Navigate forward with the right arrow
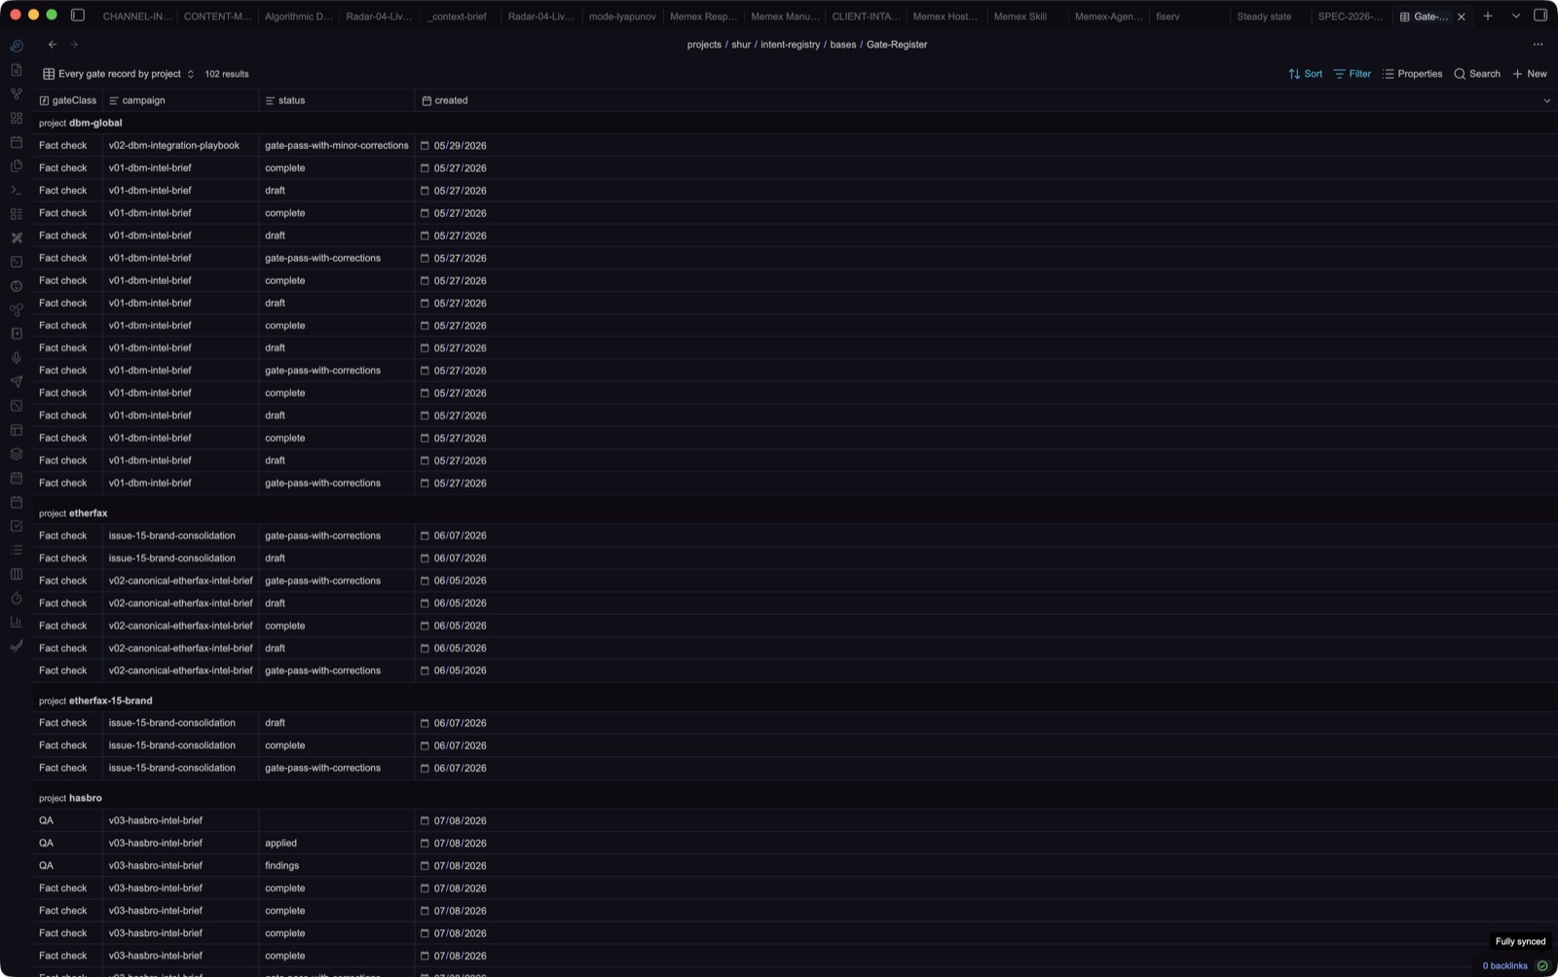Image resolution: width=1558 pixels, height=977 pixels. 74,45
